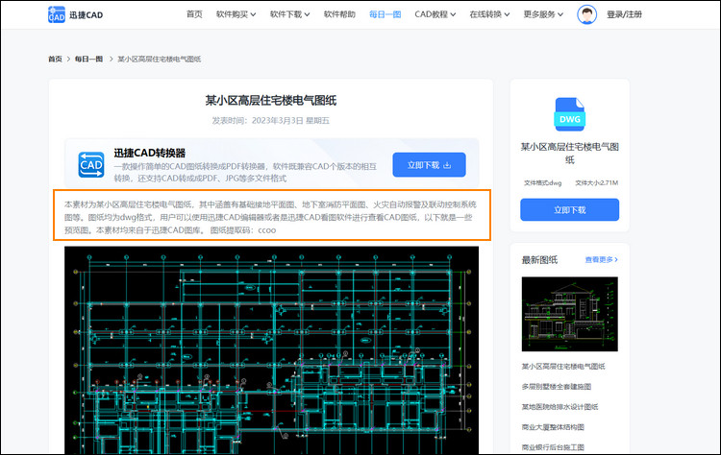Click the 文件大小2.71M label
This screenshot has width=721, height=455.
pos(596,182)
